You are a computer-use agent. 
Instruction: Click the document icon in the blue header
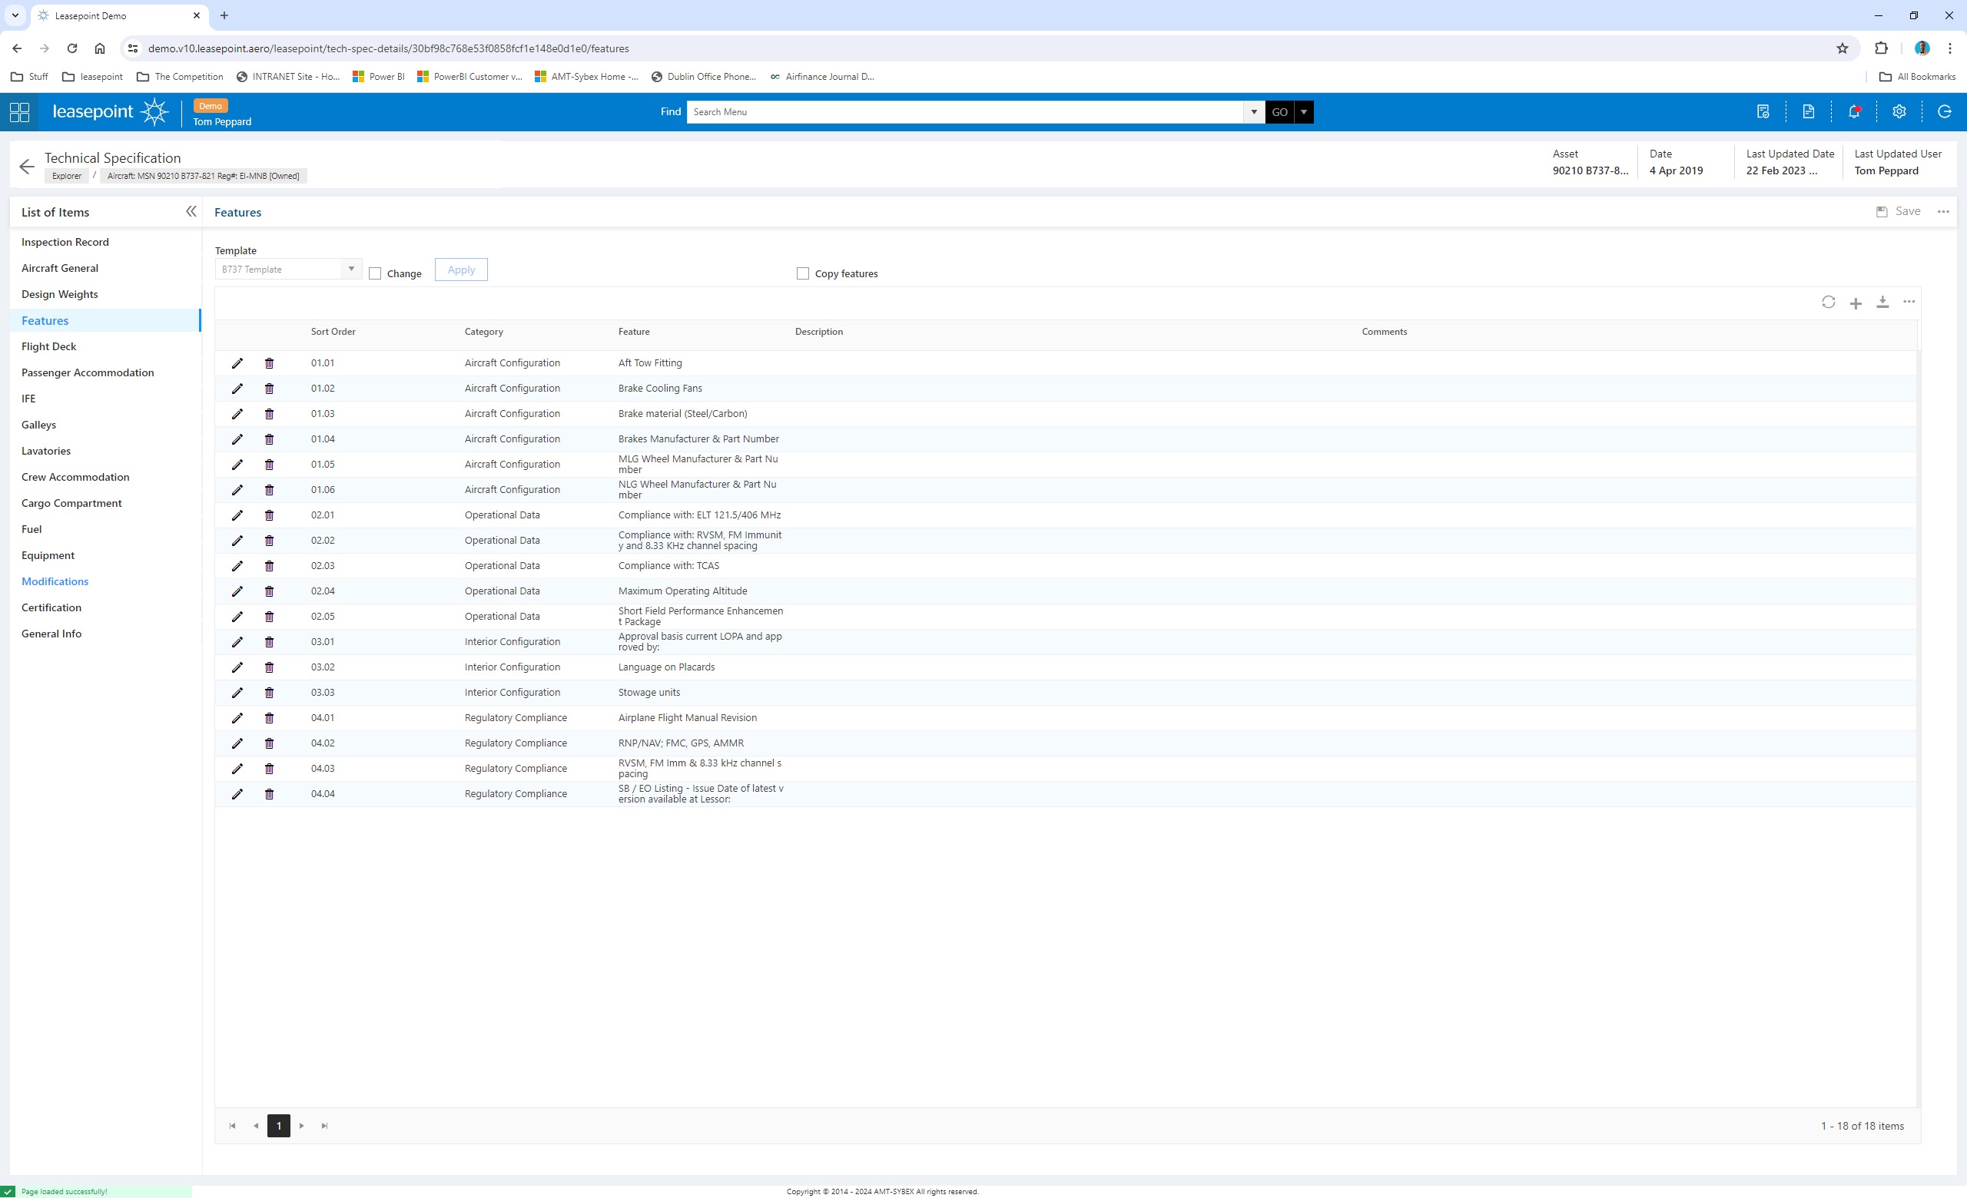coord(1808,111)
